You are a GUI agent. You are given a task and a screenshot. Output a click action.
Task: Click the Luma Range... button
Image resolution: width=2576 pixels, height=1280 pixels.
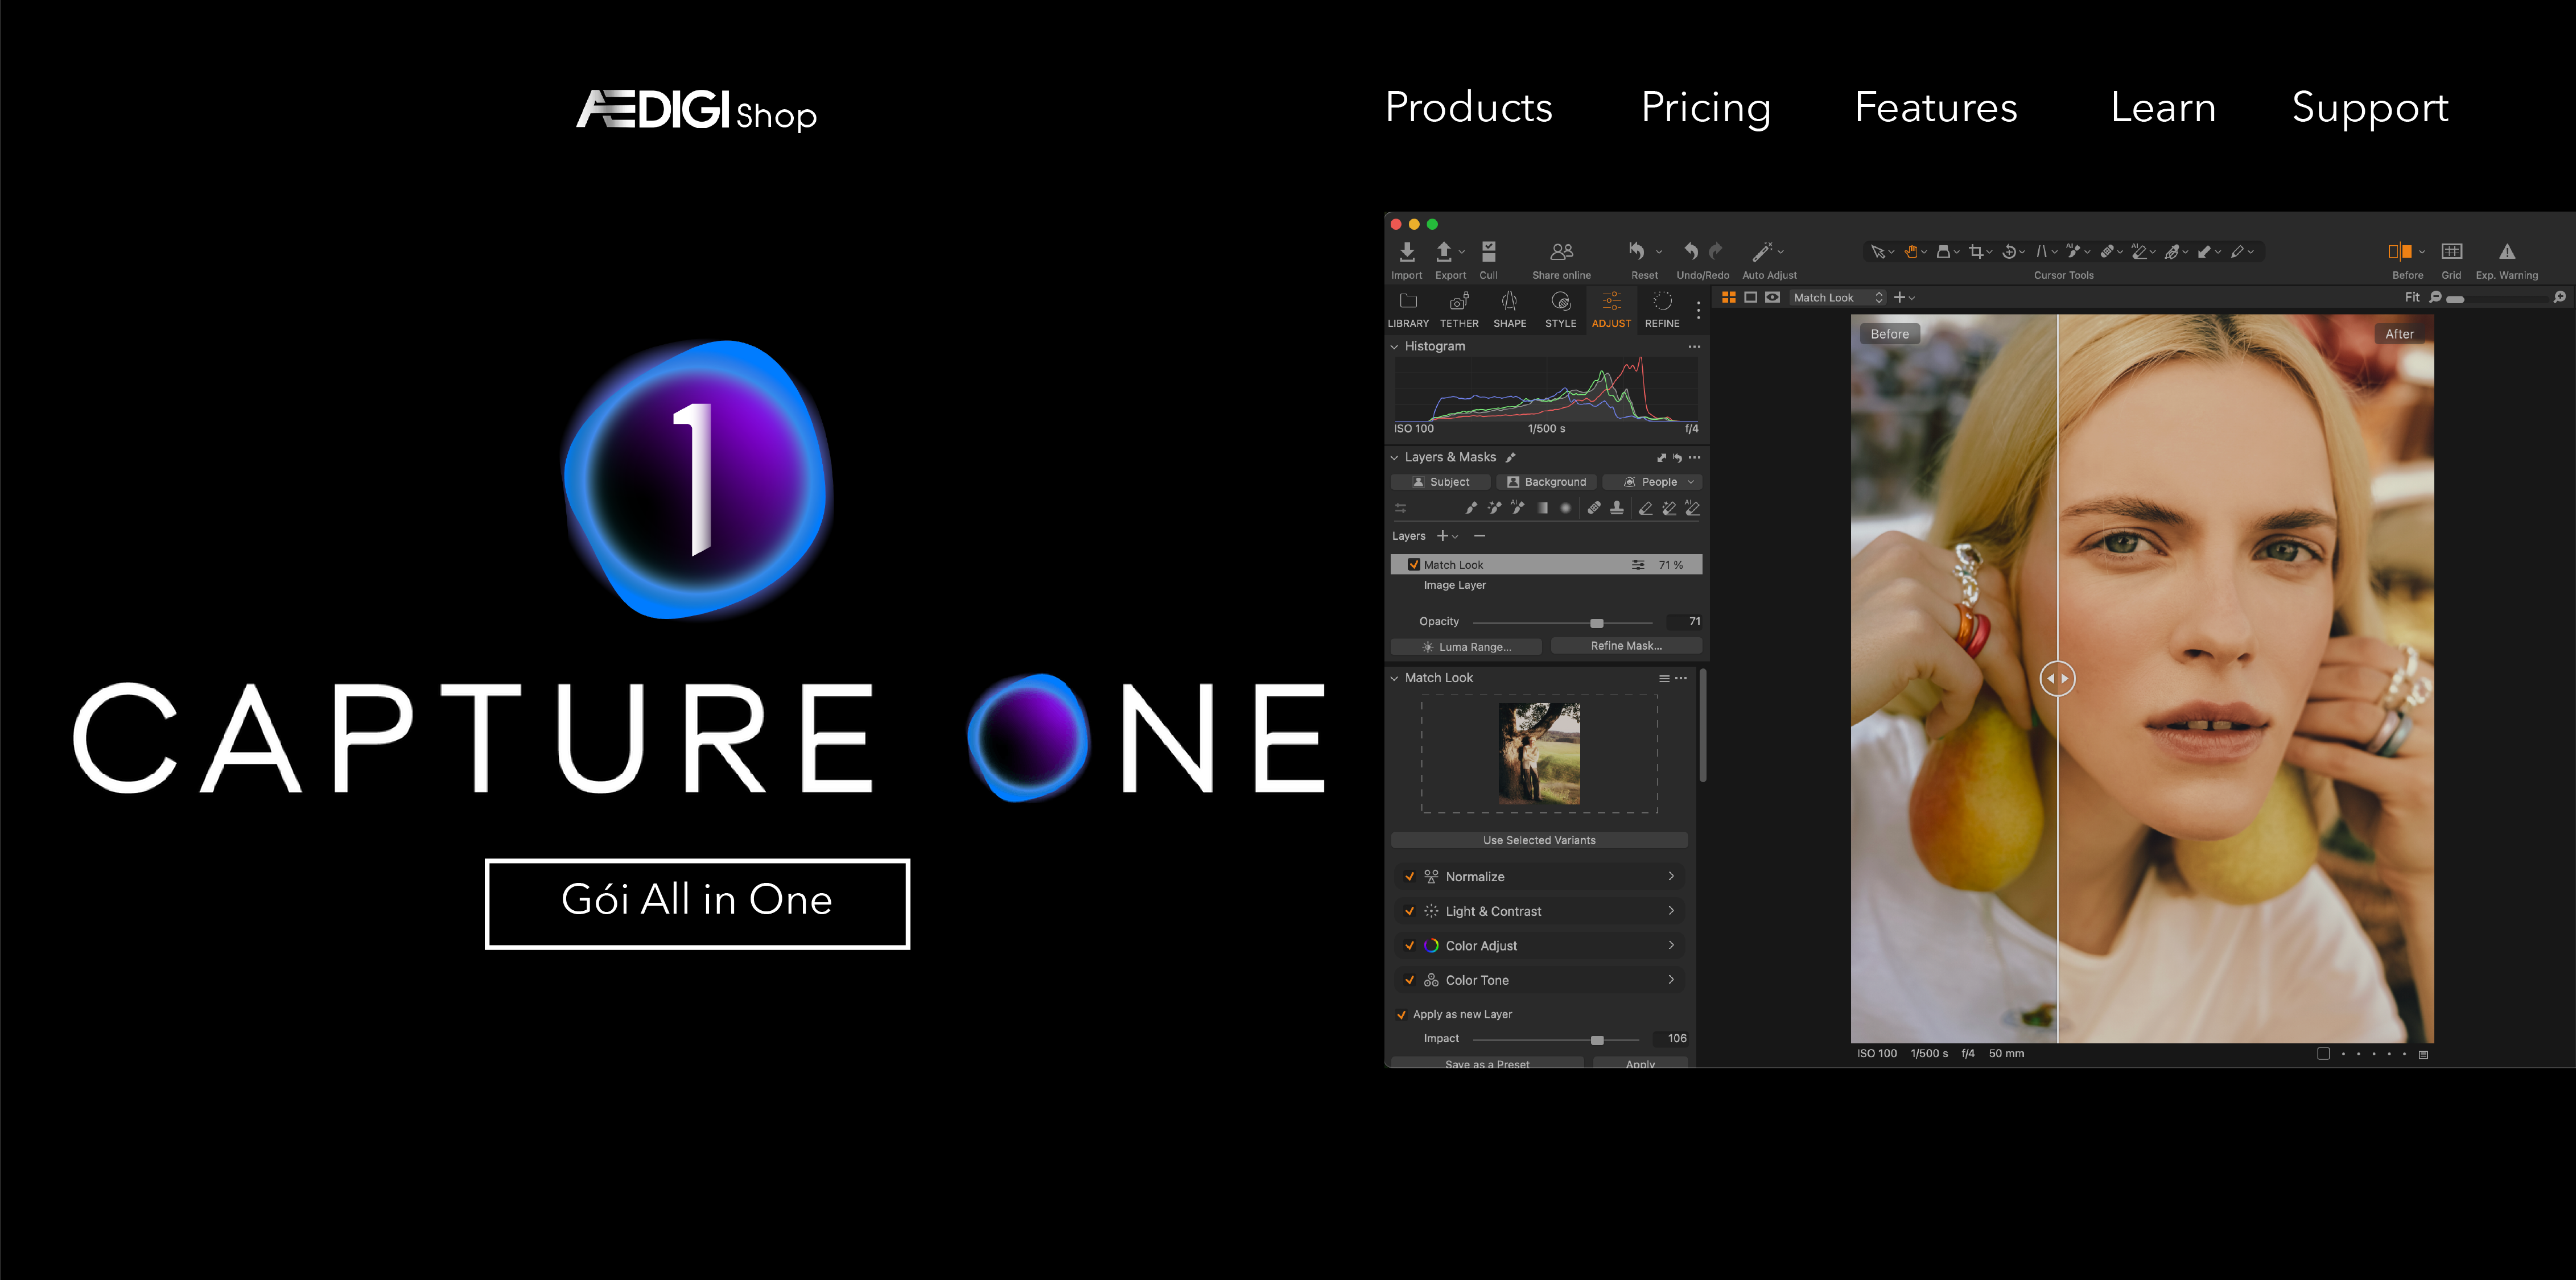pos(1466,647)
